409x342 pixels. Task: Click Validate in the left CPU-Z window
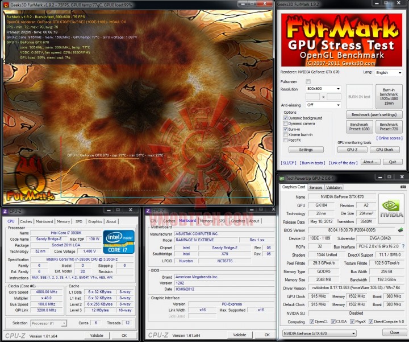point(97,336)
